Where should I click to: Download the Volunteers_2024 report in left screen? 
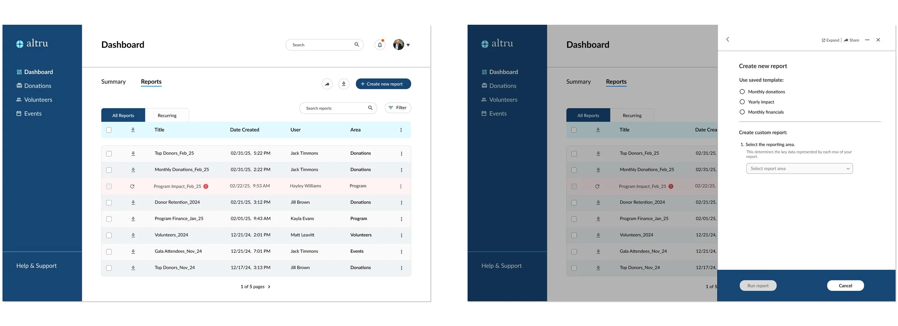coord(133,235)
